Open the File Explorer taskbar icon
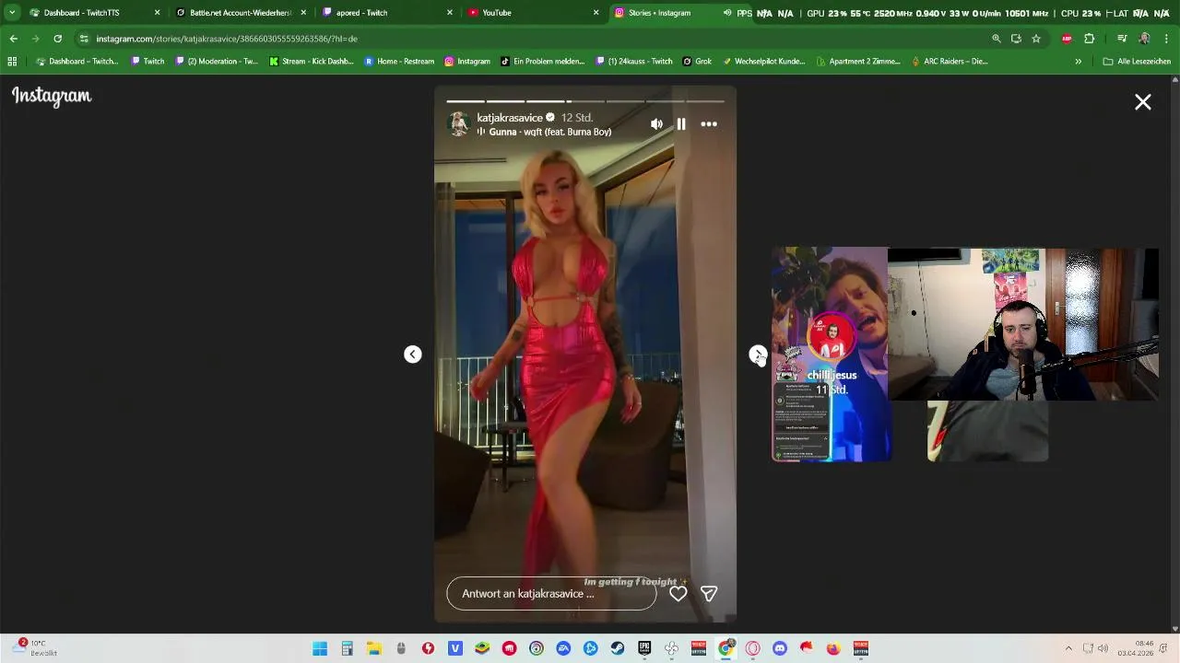1180x663 pixels. tap(373, 649)
